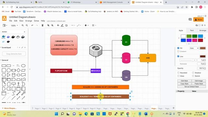
Task: Click Copy Style button
Action: (184, 84)
